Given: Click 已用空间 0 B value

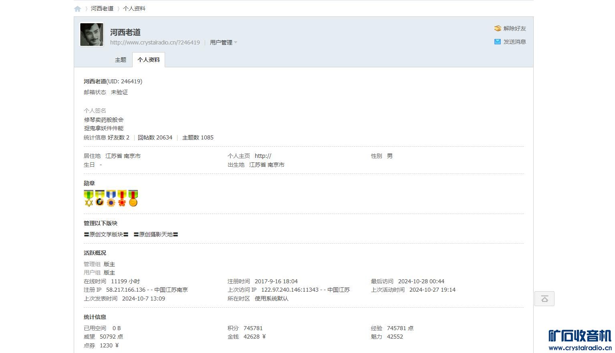Looking at the screenshot, I should coord(117,328).
